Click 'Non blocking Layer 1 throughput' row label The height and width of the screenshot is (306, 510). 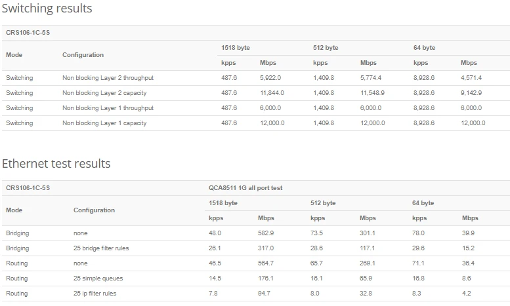(108, 108)
